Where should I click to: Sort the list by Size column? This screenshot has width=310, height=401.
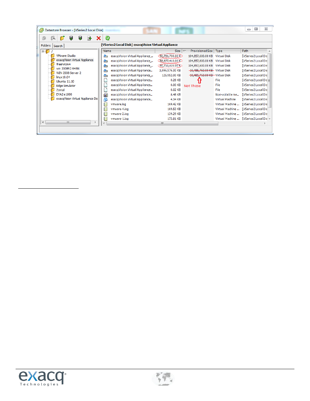click(x=168, y=51)
